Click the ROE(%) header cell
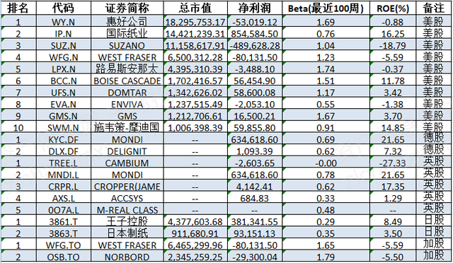This screenshot has width=453, height=263. pyautogui.click(x=393, y=8)
